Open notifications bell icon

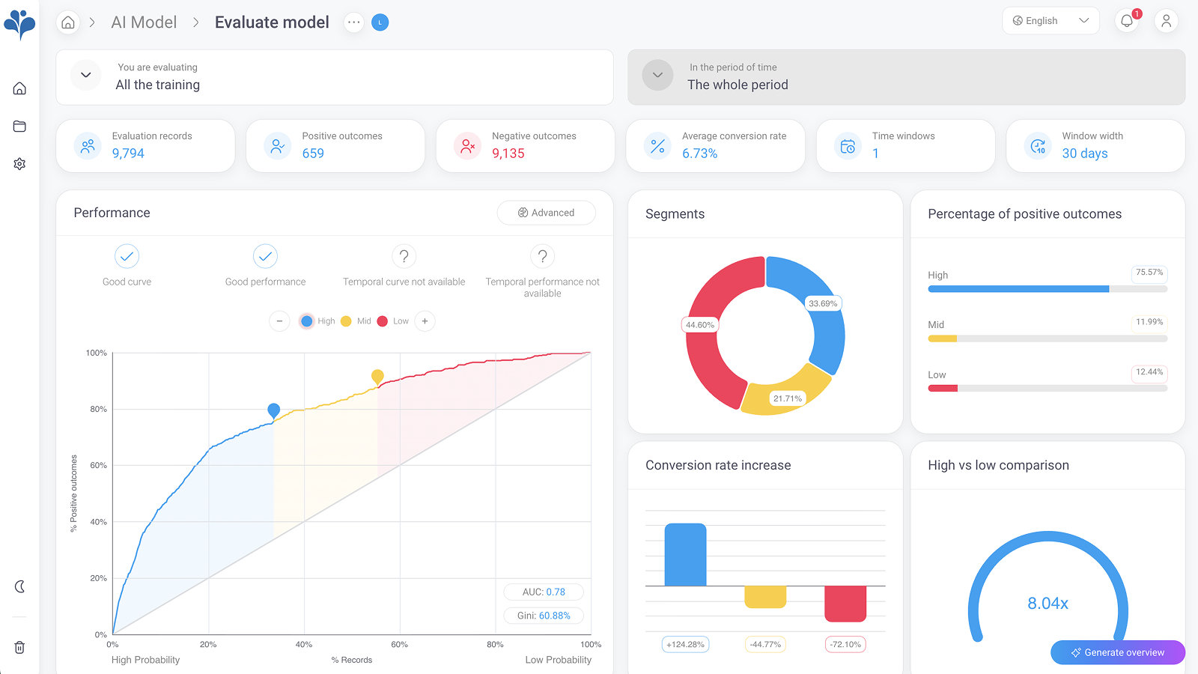pyautogui.click(x=1127, y=22)
